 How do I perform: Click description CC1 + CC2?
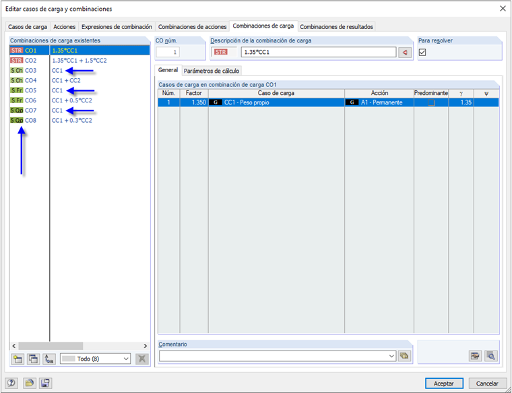click(x=66, y=80)
